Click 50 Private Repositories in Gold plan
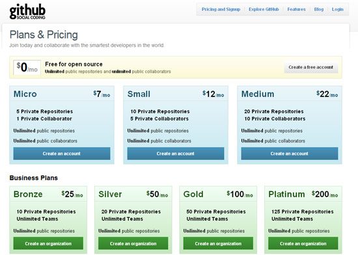Viewport: 358px width, 255px height. coord(215,211)
